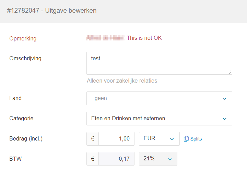247x171 pixels.
Task: Click the chevron arrow in Land field
Action: tap(225, 99)
